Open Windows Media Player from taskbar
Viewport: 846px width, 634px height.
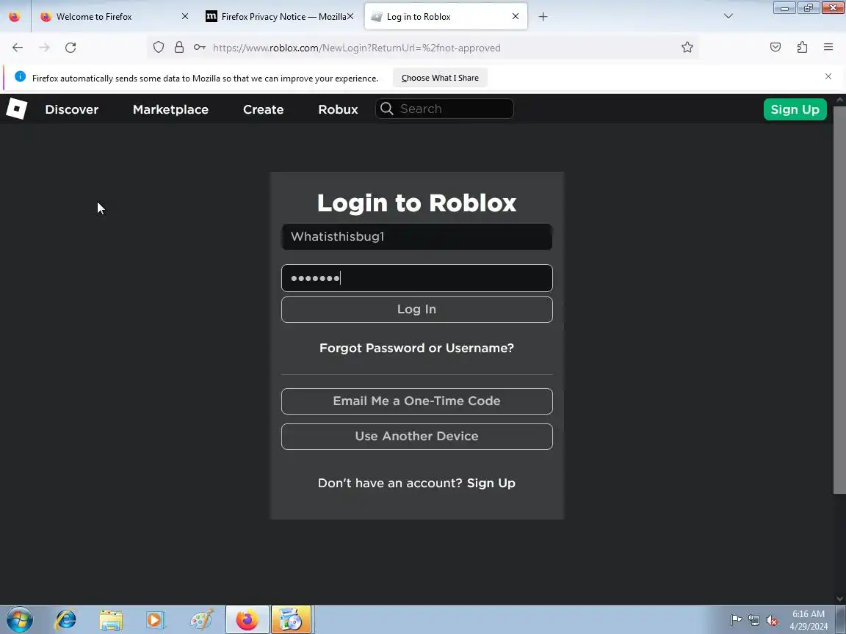(156, 620)
